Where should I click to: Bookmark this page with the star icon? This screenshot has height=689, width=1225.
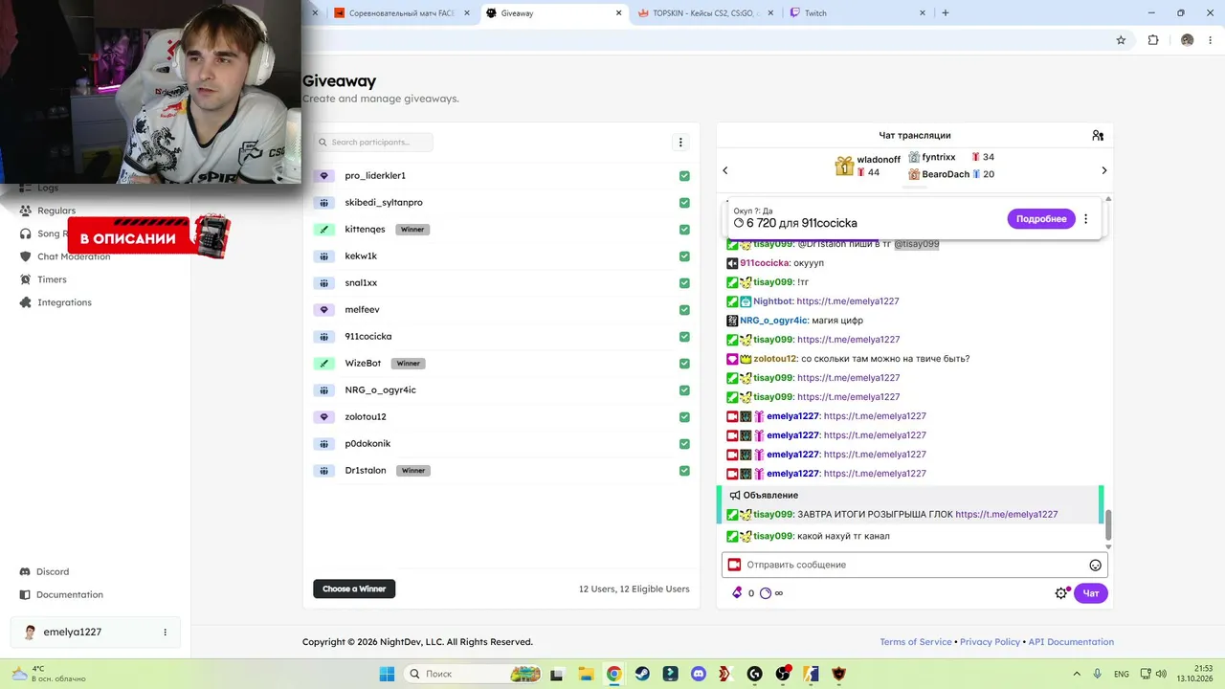[1121, 40]
